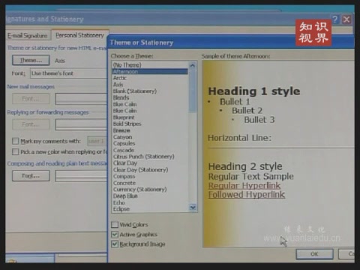Uncheck the Background Image checkbox
This screenshot has height=270, width=360.
pyautogui.click(x=115, y=244)
